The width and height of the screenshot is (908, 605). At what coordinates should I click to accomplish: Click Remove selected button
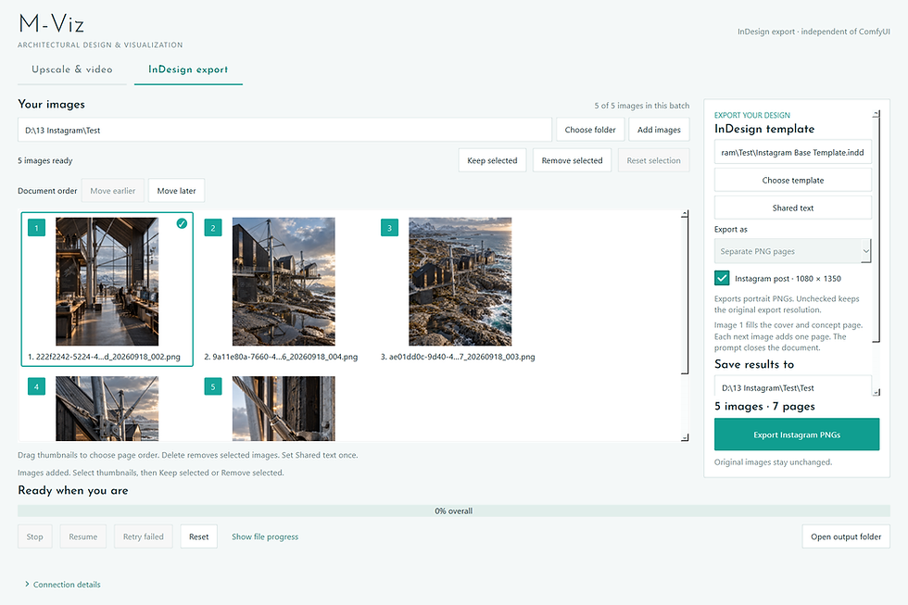573,160
